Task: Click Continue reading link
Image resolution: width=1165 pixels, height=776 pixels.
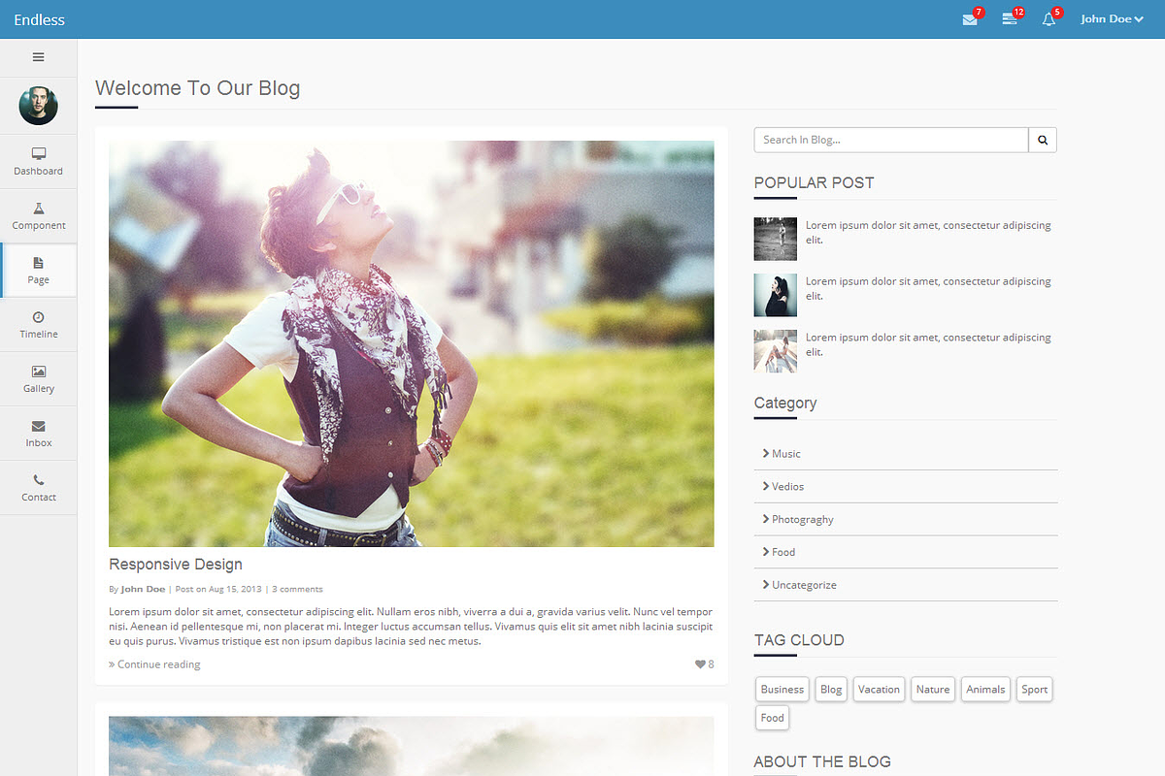Action: (154, 664)
